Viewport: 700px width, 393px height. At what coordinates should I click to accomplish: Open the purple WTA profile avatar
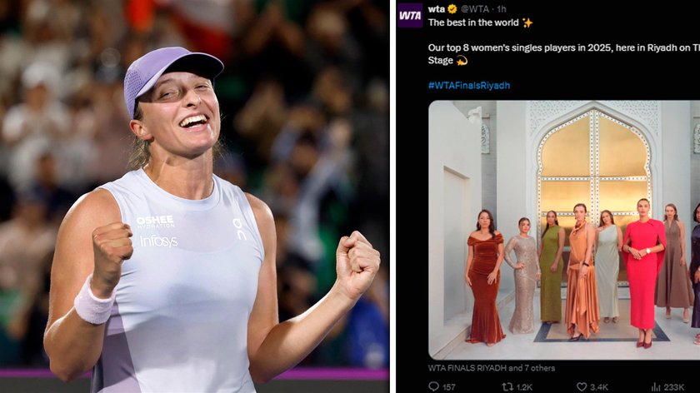tap(410, 16)
